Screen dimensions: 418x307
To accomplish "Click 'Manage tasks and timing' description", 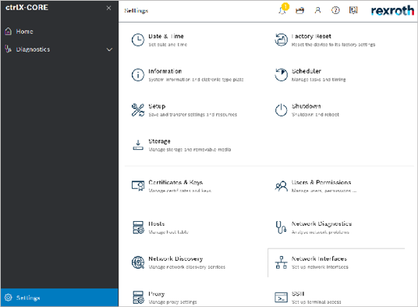I will 318,80.
